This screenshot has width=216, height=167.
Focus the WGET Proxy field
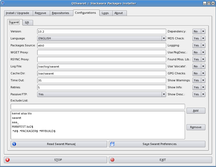102,53
